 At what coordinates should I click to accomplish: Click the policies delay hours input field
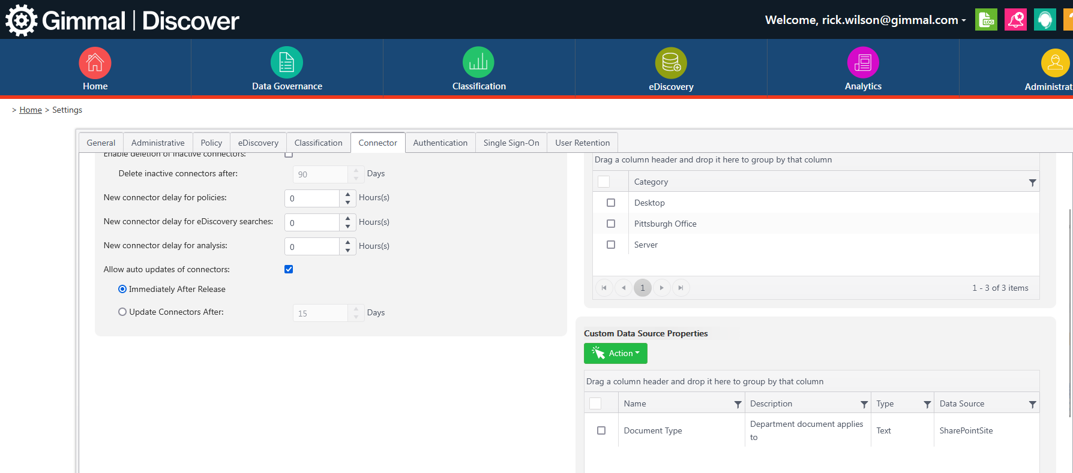(312, 198)
